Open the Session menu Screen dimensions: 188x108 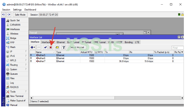pos(6,10)
